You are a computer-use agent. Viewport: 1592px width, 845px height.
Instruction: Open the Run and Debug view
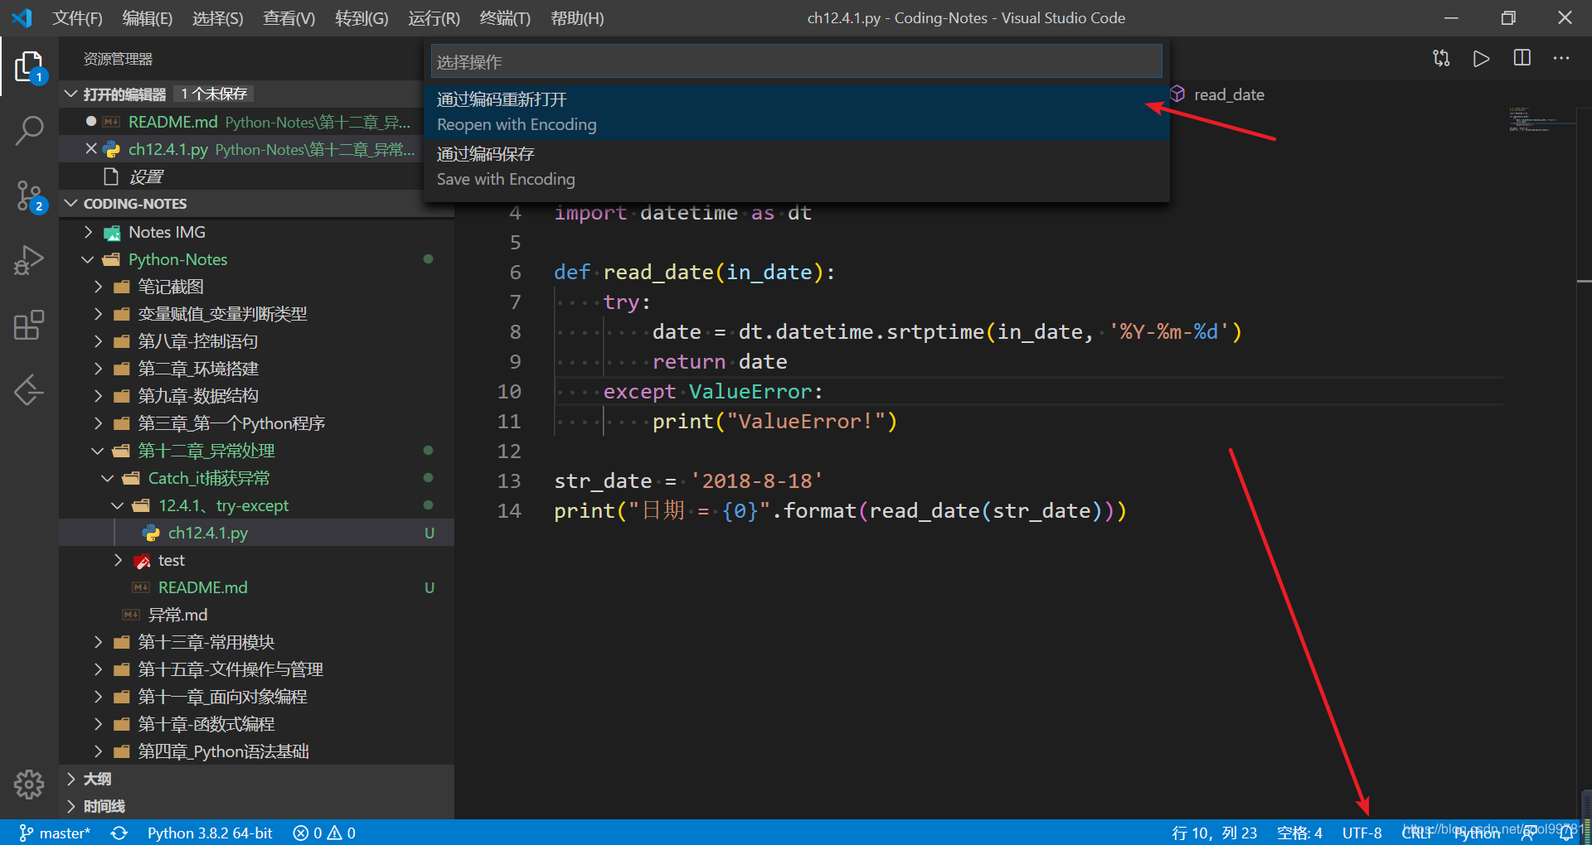pos(29,260)
